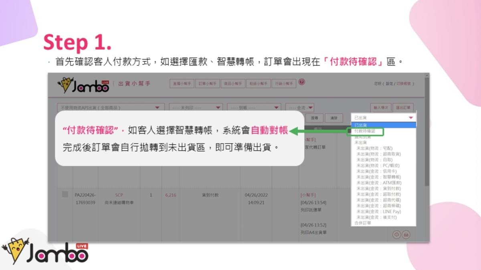
Task: Click the 匯出訂單 export button
Action: coord(404,107)
